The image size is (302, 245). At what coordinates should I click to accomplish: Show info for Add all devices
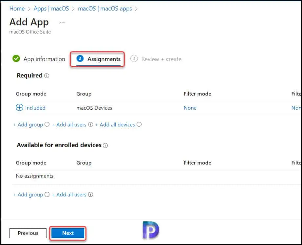click(x=139, y=124)
